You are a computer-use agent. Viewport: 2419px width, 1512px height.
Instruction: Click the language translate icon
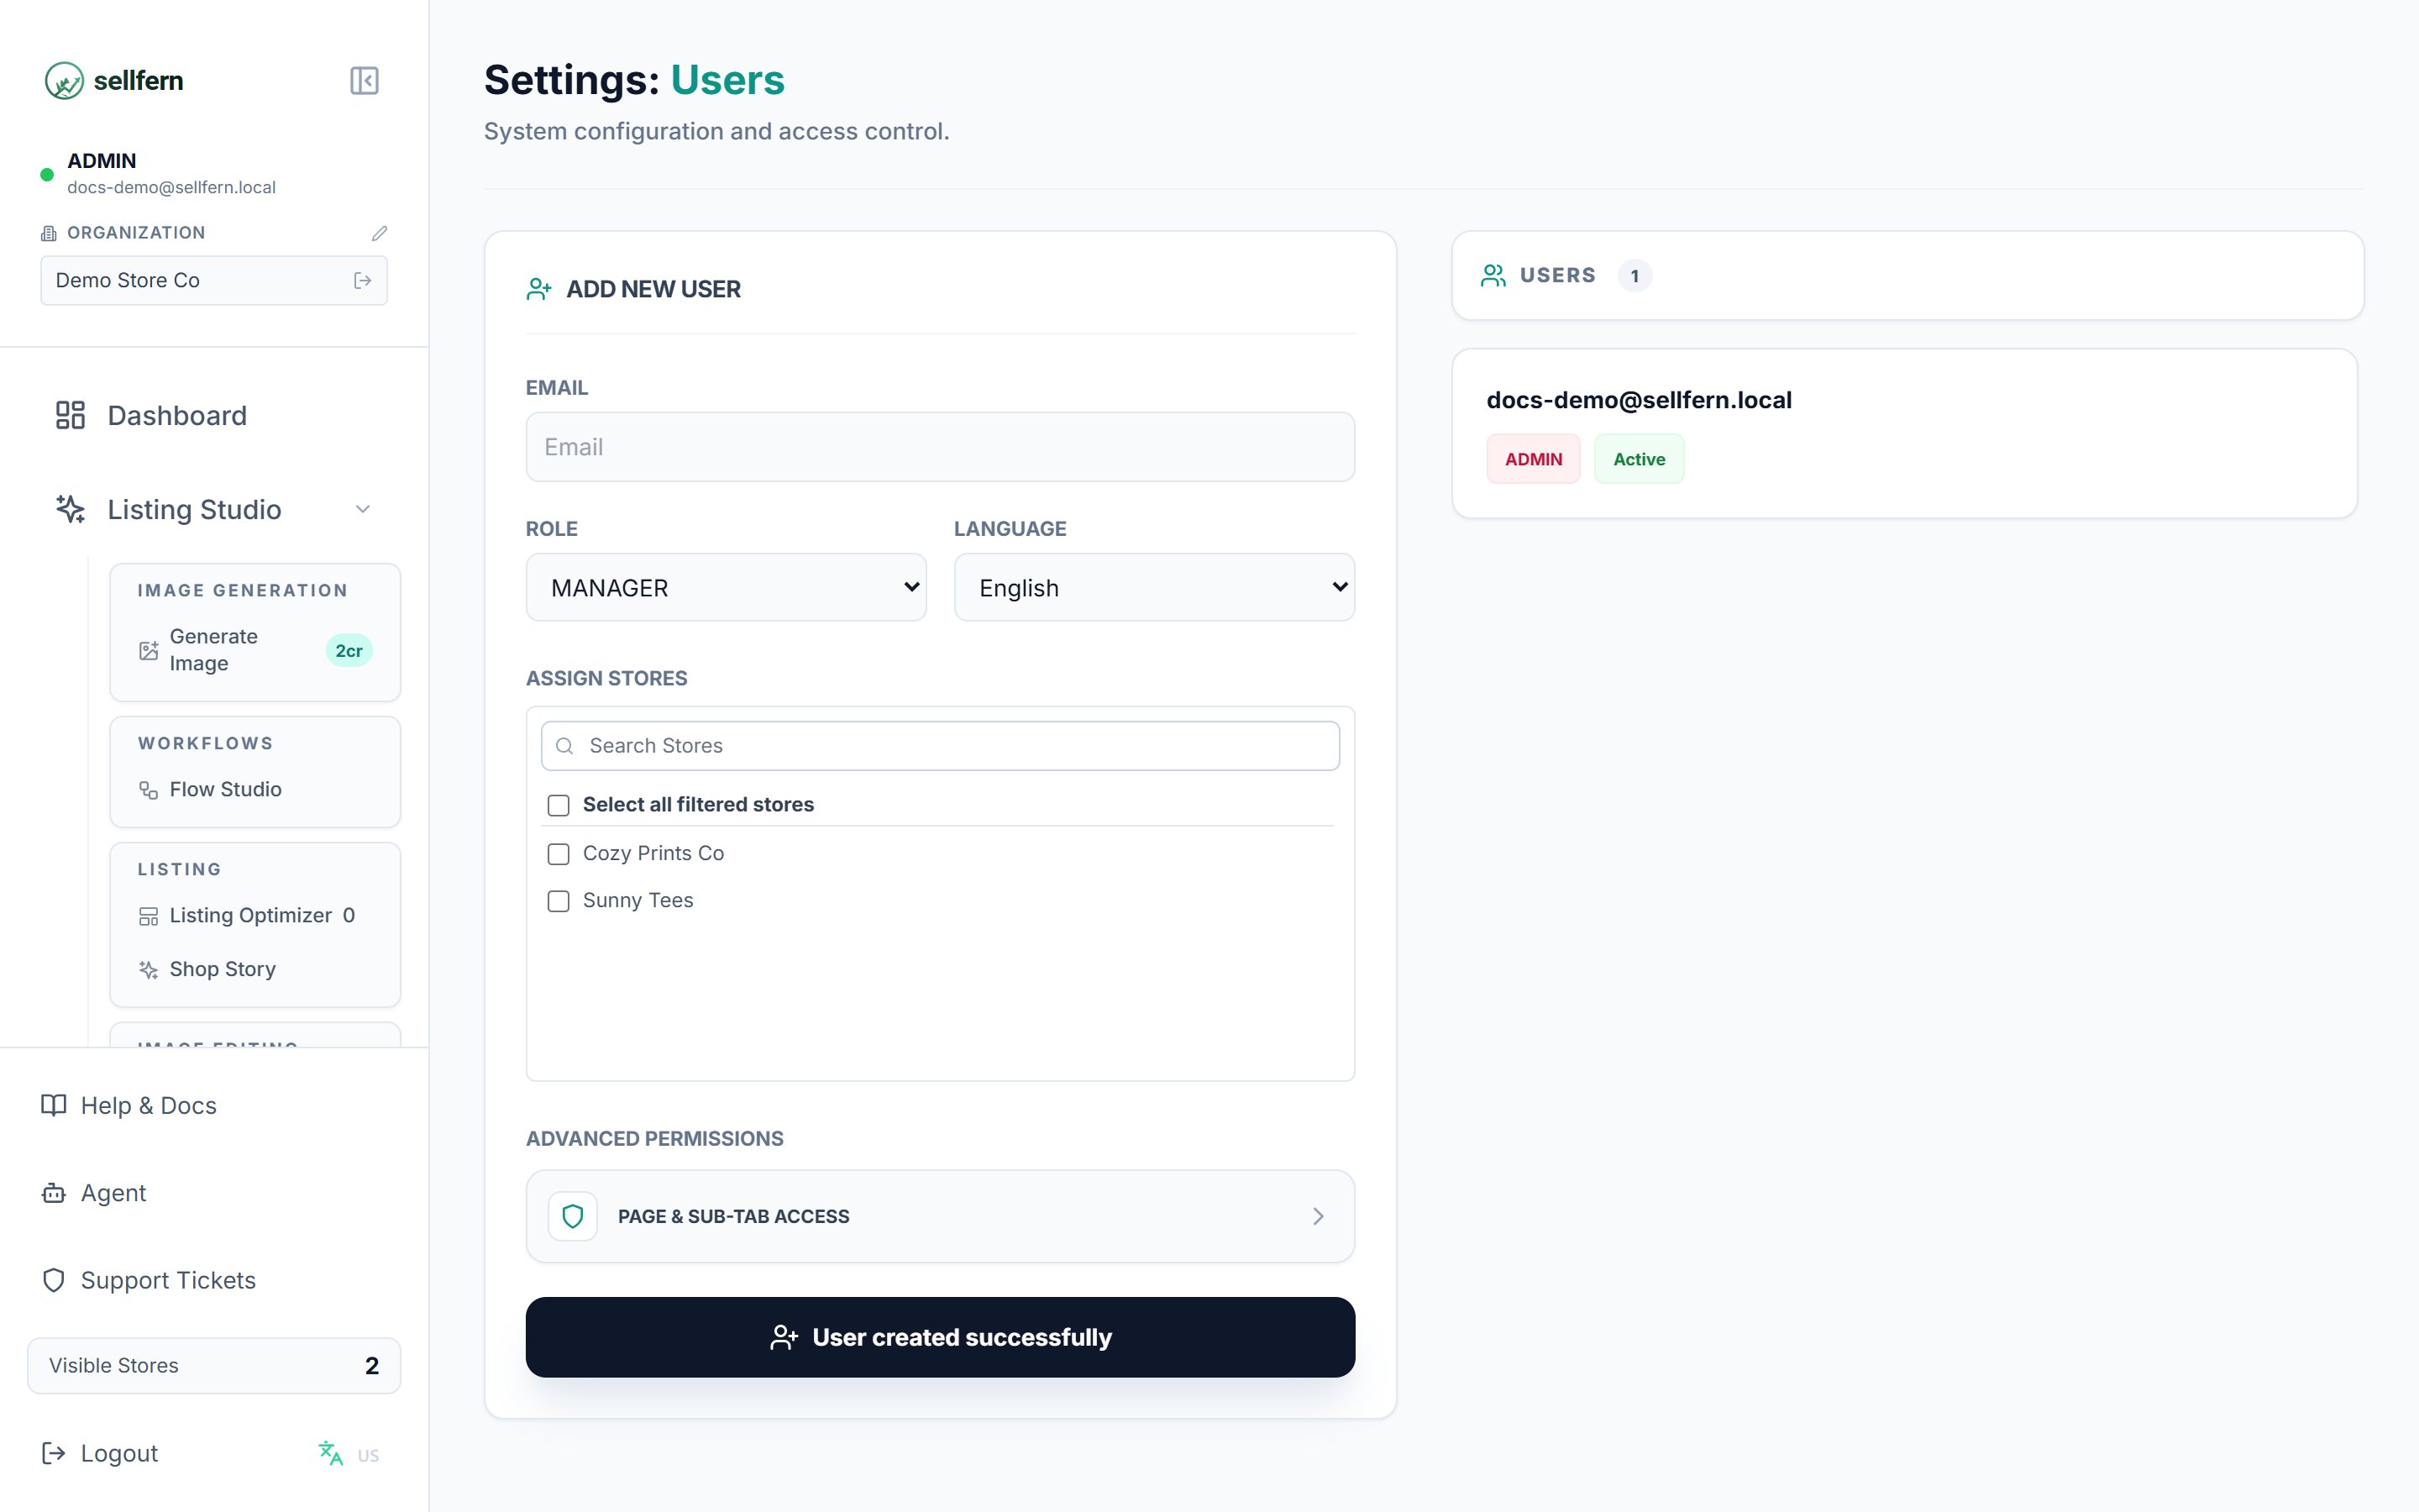click(x=330, y=1453)
